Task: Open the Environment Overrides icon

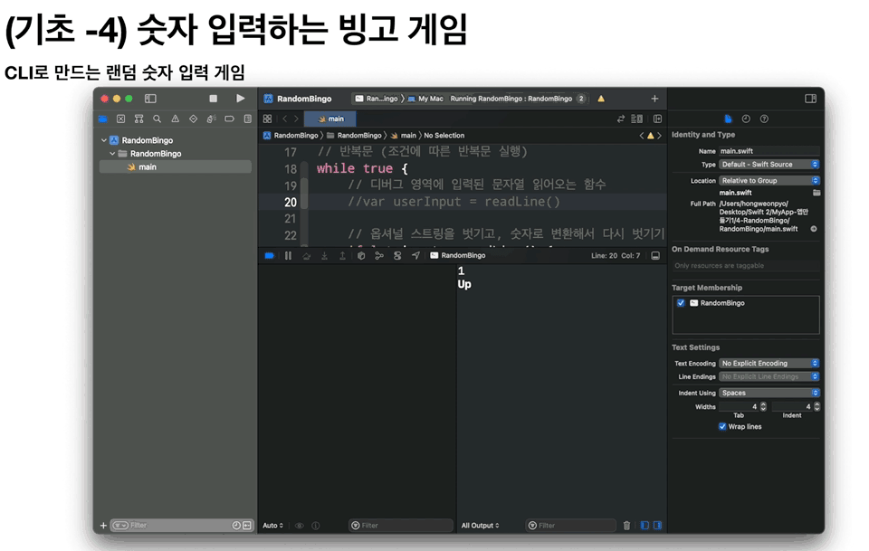Action: coord(397,255)
